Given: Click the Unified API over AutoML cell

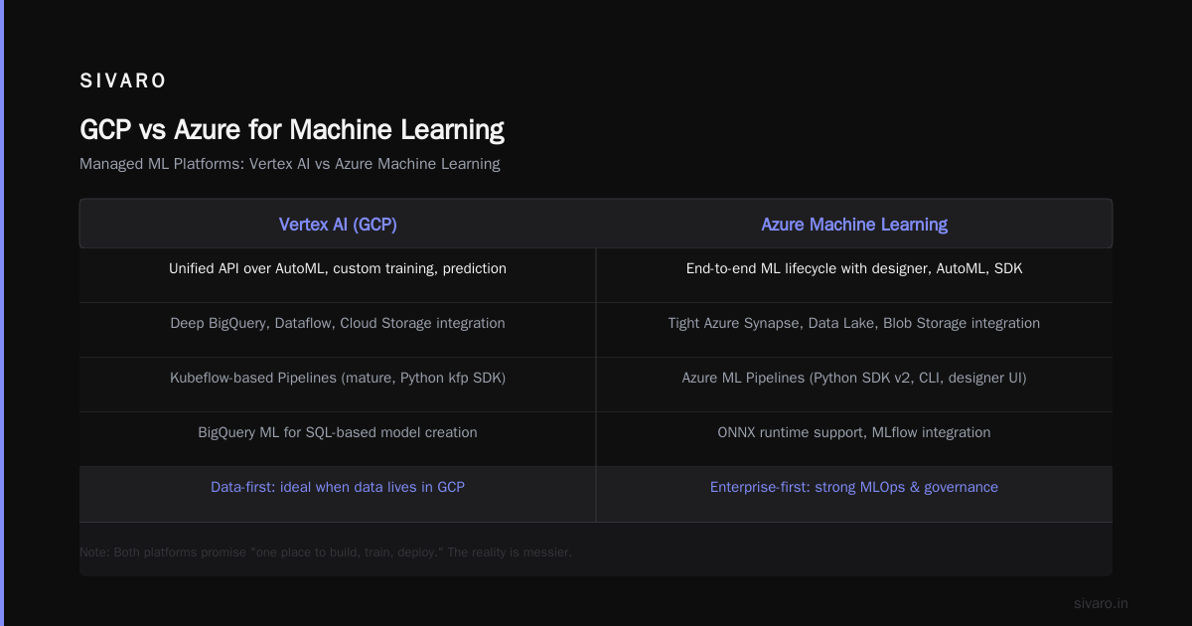Looking at the screenshot, I should [x=338, y=268].
